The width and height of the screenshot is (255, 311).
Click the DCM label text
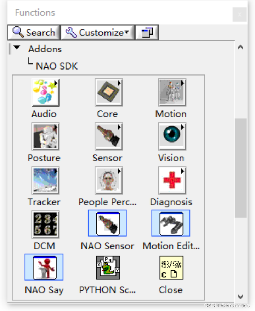[x=44, y=246]
